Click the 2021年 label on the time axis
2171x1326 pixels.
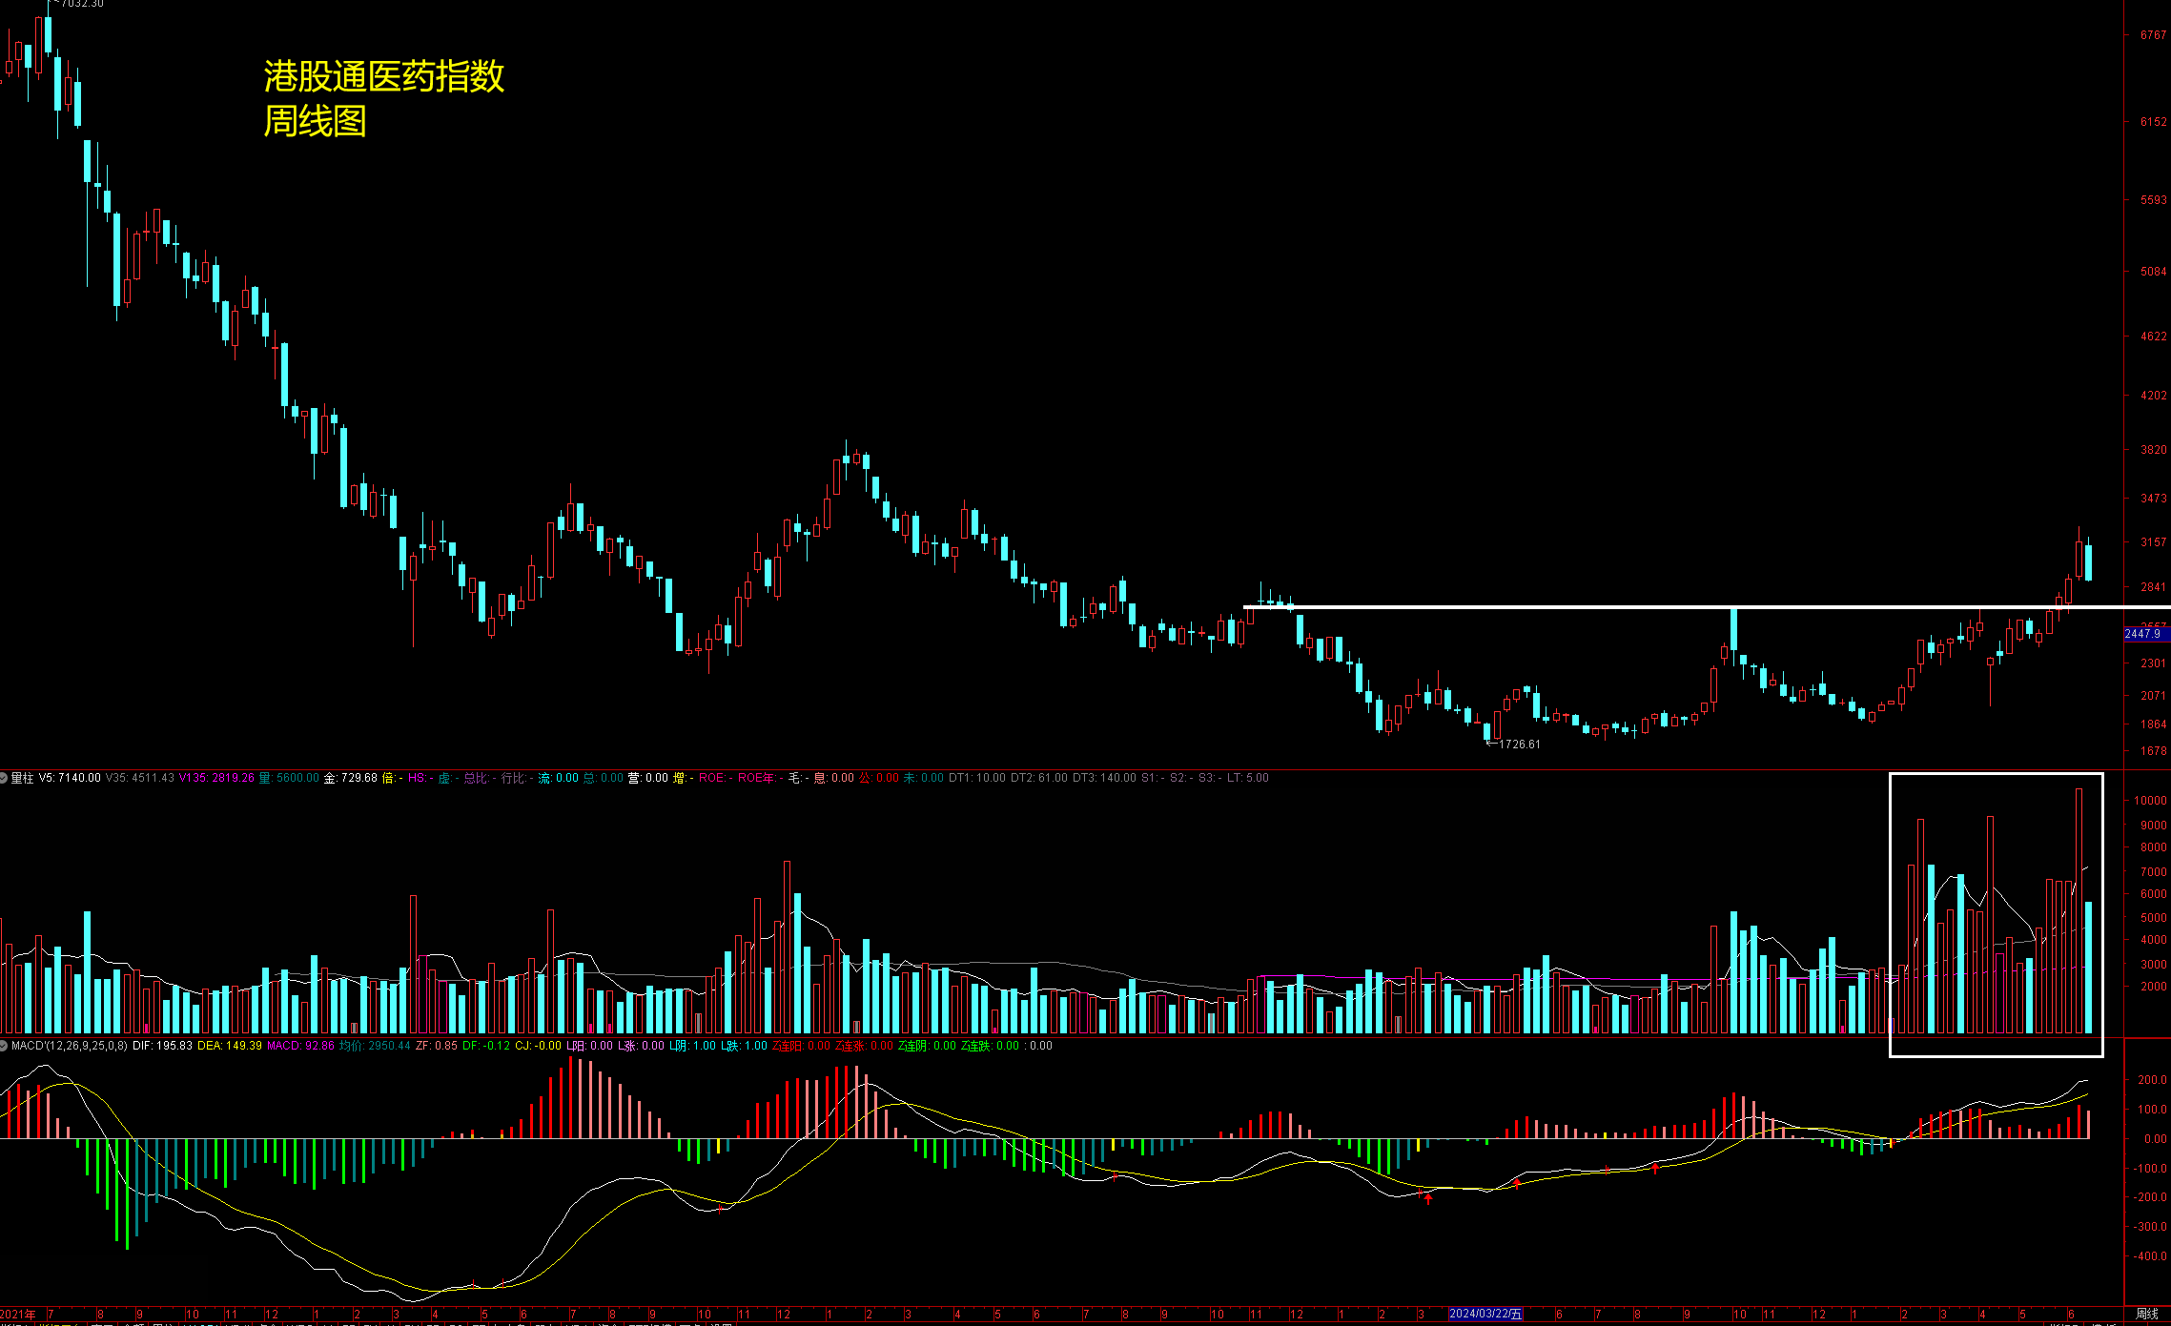[x=18, y=1314]
